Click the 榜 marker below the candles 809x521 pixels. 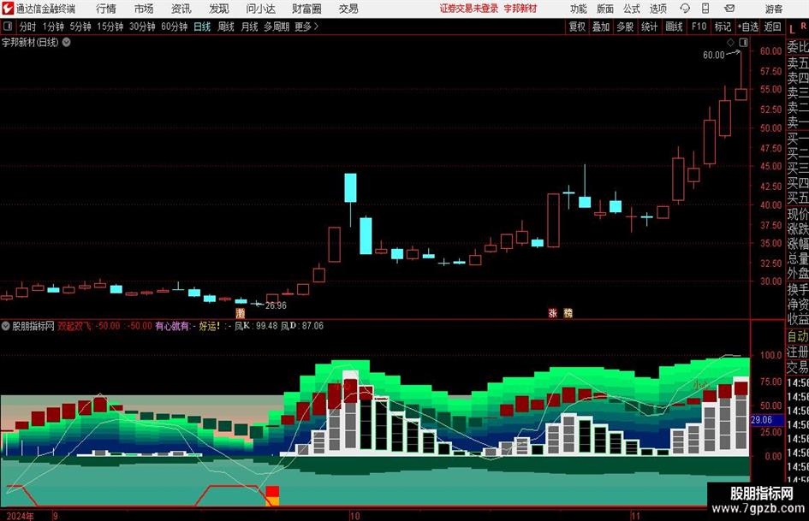[568, 312]
